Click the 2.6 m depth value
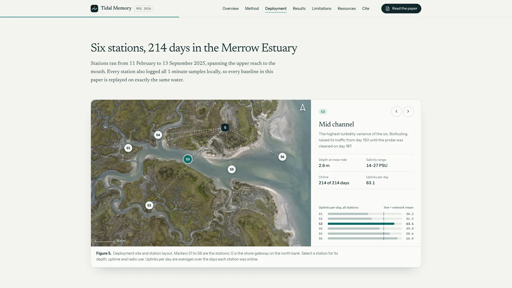 point(324,166)
